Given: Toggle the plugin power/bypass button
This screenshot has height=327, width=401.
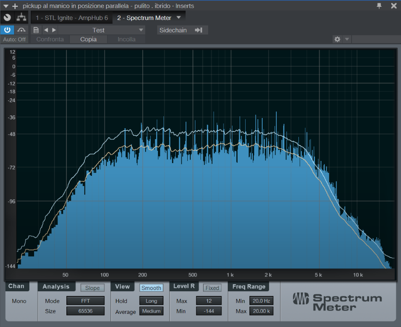Looking at the screenshot, I should [7, 30].
